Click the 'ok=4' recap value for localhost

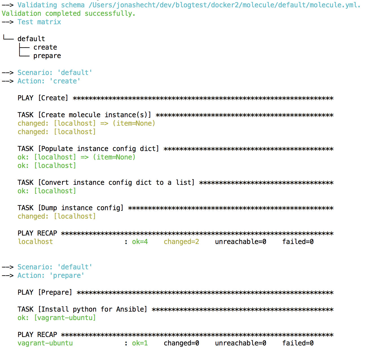point(140,242)
